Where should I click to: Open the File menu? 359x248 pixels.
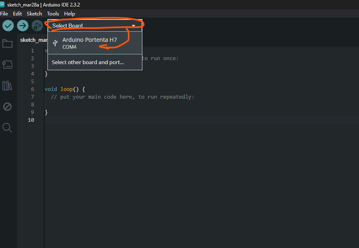click(x=4, y=13)
